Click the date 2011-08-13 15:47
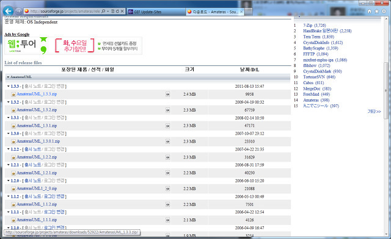The height and width of the screenshot is (239, 391). coord(249,86)
